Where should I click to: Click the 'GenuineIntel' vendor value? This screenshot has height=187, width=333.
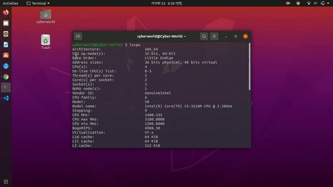tap(158, 93)
